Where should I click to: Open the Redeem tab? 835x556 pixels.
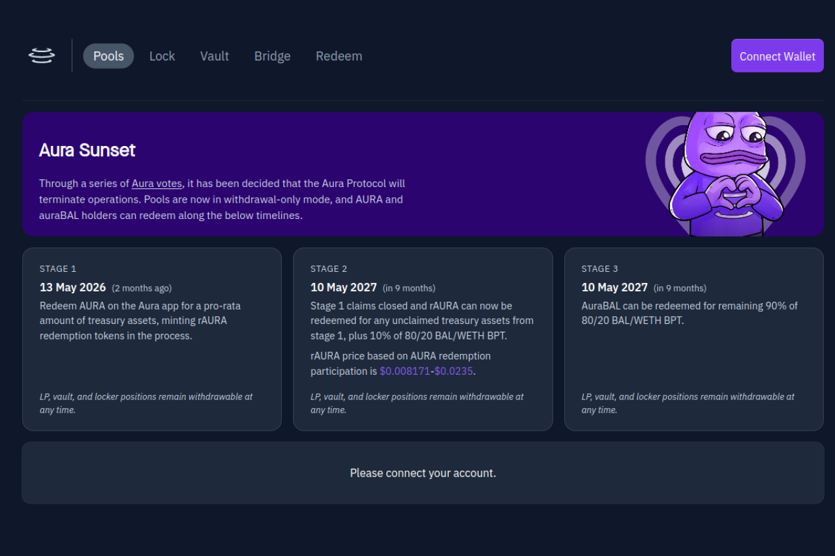coord(339,56)
